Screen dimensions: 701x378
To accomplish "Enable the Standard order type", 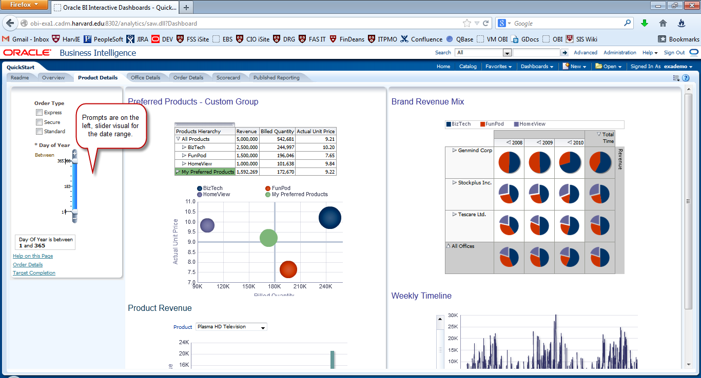I will click(39, 131).
